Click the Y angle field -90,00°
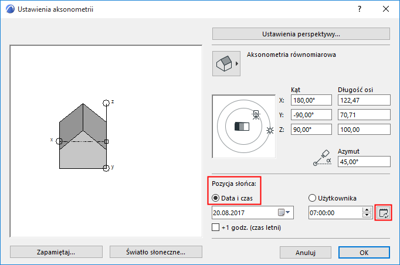The image size is (400, 265). pyautogui.click(x=311, y=115)
